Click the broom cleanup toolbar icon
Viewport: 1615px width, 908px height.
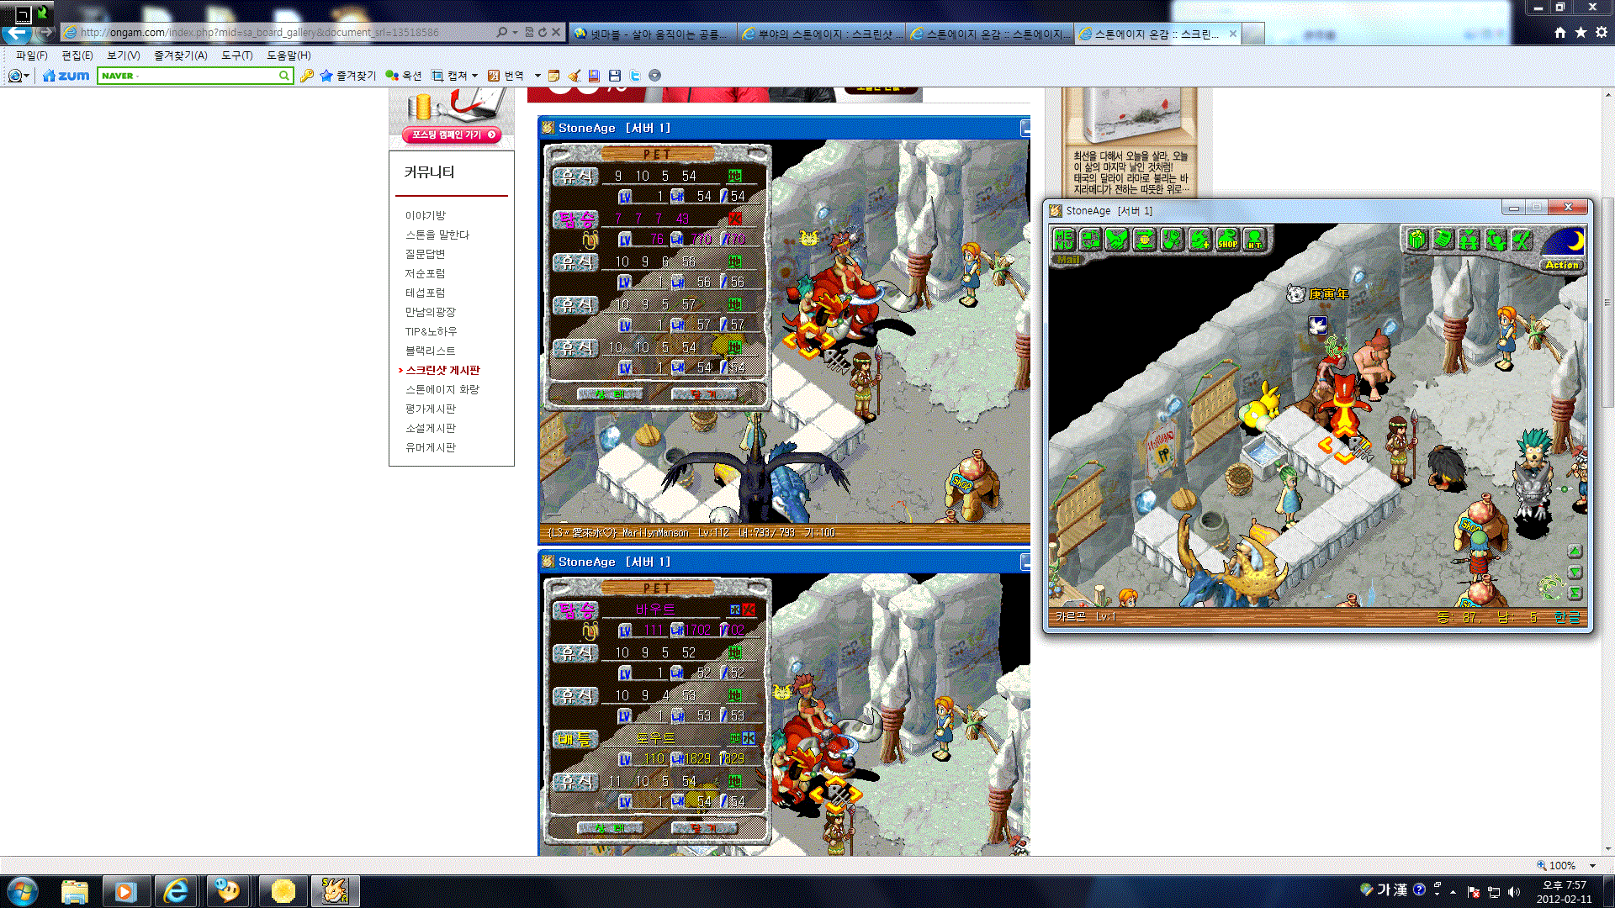[x=575, y=76]
